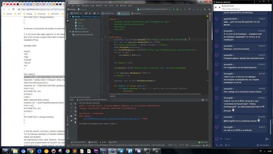The width and height of the screenshot is (273, 154).
Task: Send message arrow in Restream Chat
Action: pyautogui.click(x=267, y=139)
